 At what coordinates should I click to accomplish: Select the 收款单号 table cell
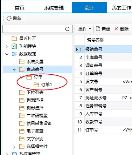pos(103,122)
